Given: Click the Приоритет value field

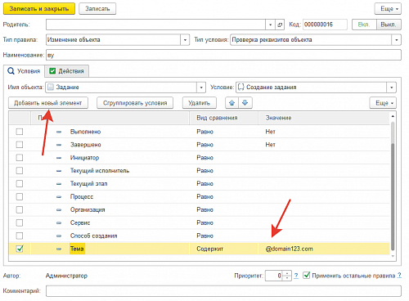Looking at the screenshot, I should tap(274, 276).
